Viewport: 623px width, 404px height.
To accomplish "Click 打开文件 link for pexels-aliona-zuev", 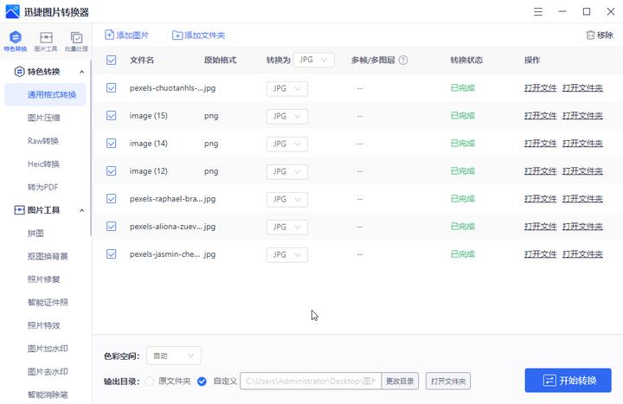I will pyautogui.click(x=540, y=227).
